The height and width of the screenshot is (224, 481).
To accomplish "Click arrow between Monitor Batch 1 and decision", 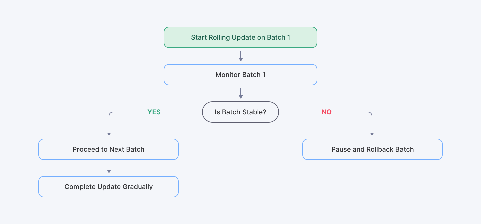I will click(240, 93).
